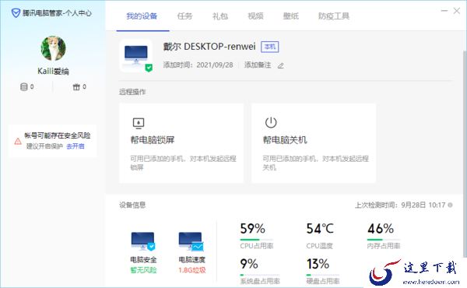Open the 帮电脑关机 card

tap(314, 143)
